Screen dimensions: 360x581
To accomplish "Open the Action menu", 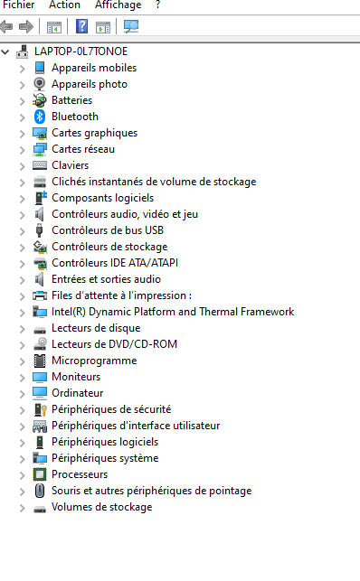I will (64, 5).
